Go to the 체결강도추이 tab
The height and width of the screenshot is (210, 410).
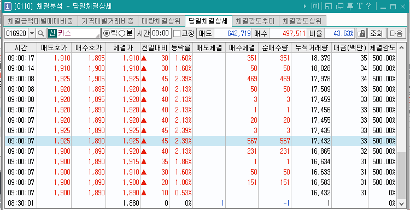point(255,21)
